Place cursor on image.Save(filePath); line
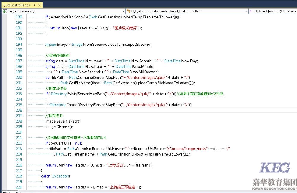The image size is (297, 193). coord(63,121)
